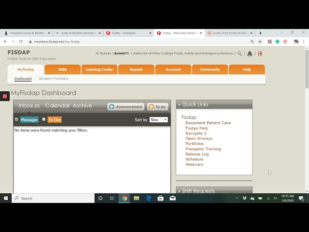
Task: Open the PDF extension icon in Chrome toolbar
Action: tap(269, 42)
